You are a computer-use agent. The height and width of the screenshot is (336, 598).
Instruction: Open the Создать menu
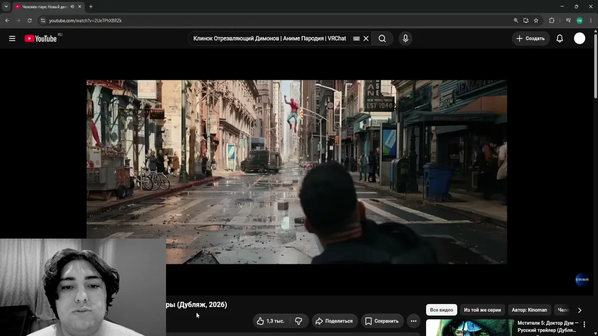(531, 39)
